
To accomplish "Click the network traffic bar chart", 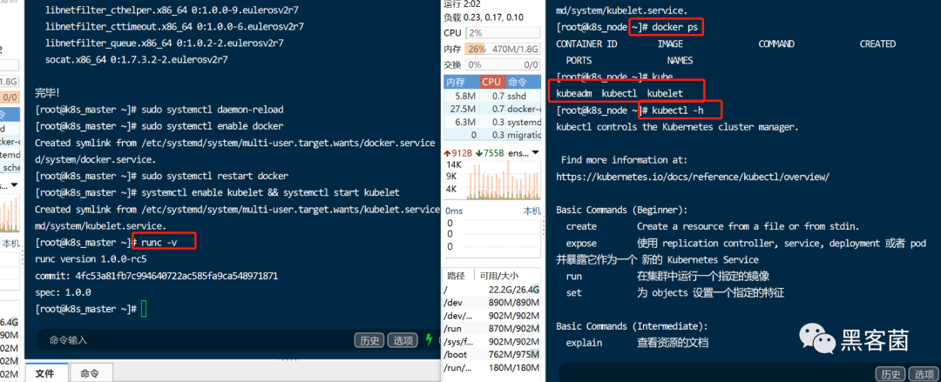I will [503, 180].
